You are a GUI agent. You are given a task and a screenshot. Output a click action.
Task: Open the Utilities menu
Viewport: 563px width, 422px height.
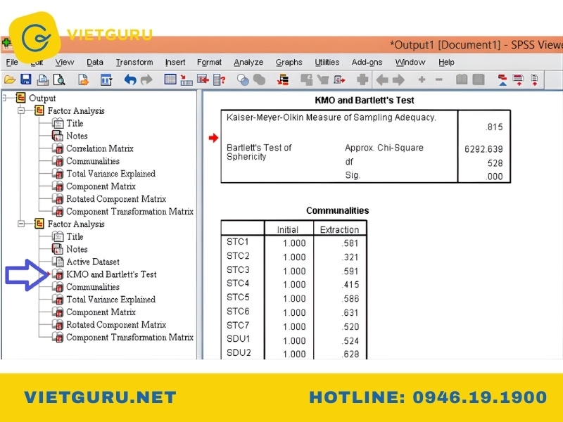pos(327,62)
